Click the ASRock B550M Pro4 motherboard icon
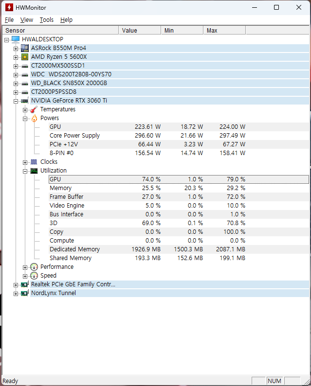This screenshot has height=386, width=311. click(x=25, y=48)
